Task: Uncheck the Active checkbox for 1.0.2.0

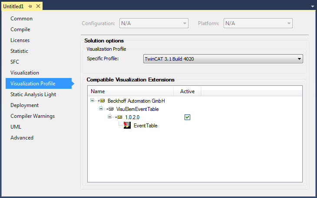Action: (x=188, y=117)
